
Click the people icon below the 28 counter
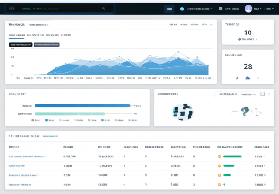pyautogui.click(x=247, y=78)
